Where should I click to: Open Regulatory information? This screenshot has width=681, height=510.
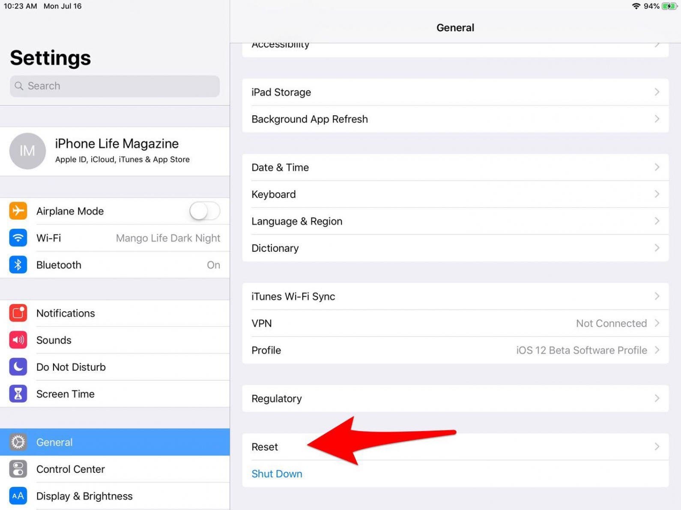pos(455,398)
